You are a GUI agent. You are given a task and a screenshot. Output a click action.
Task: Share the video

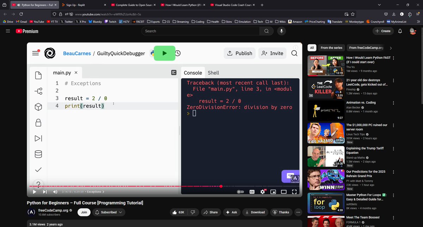(211, 212)
